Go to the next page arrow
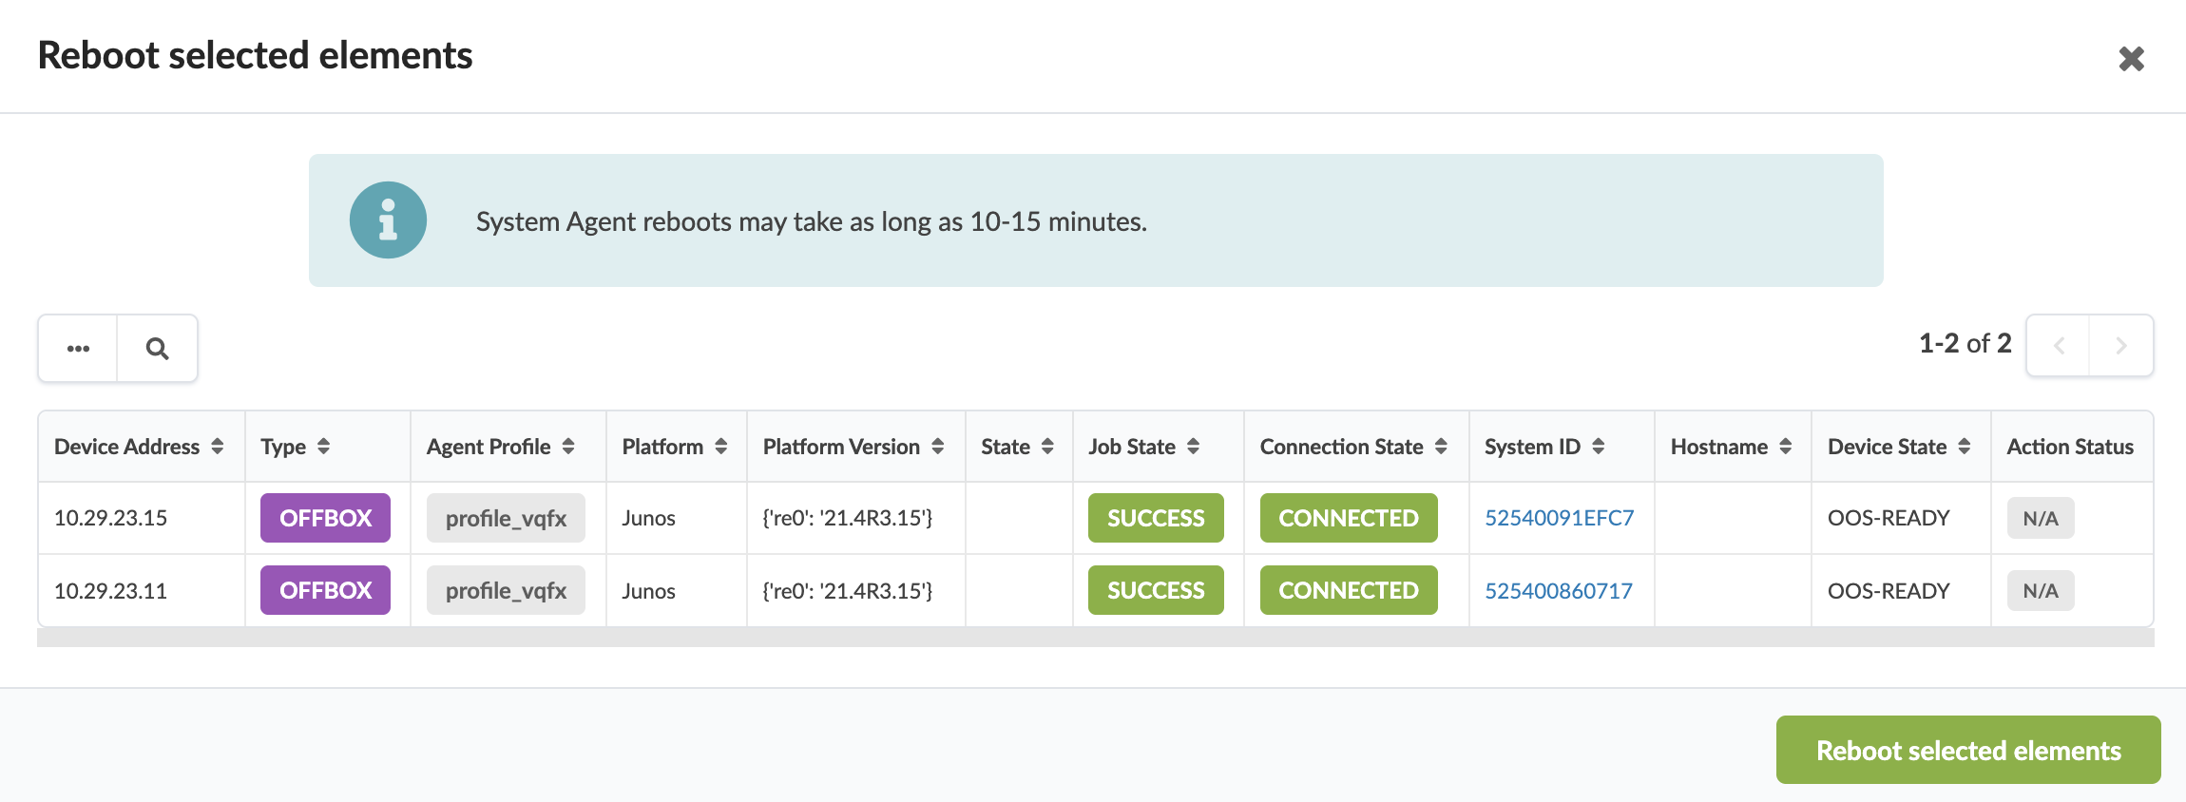This screenshot has width=2186, height=802. point(2120,346)
